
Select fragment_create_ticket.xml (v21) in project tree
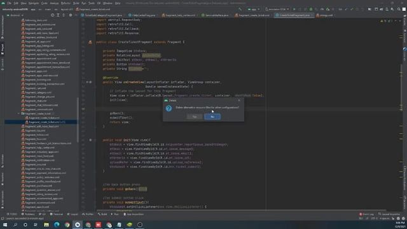click(x=46, y=122)
